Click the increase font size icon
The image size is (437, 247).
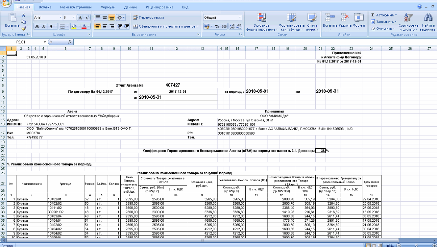click(80, 17)
